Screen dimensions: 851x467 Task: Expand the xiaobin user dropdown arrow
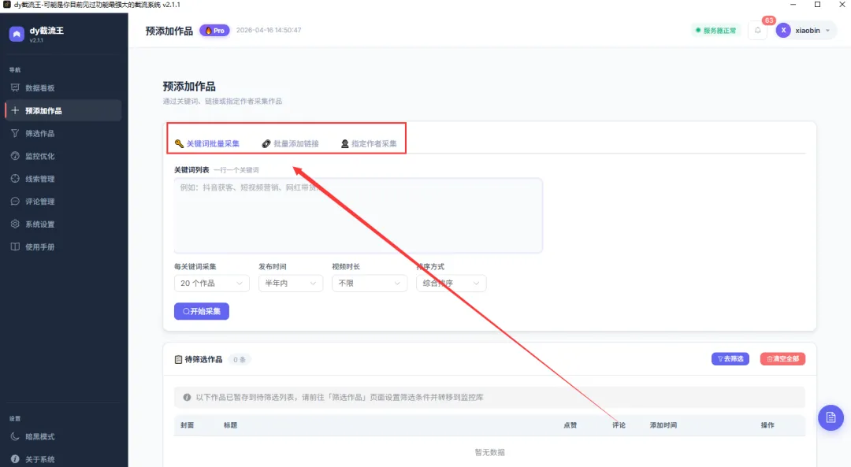pos(827,31)
